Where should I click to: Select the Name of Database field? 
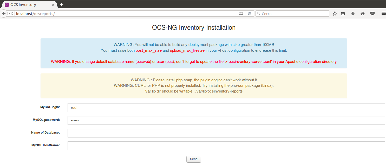pos(226,133)
